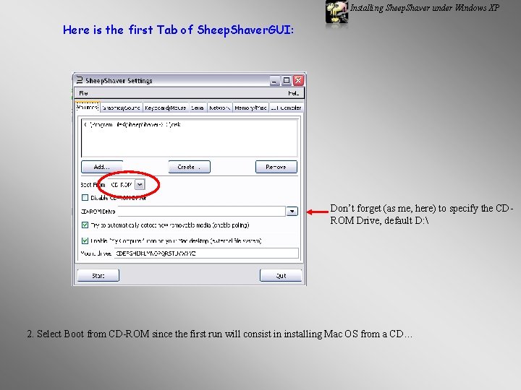Switch to the Network tab

click(x=219, y=108)
